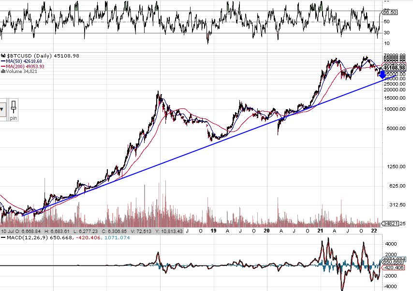
Task: Click the RSI axis label 50
Action: pos(387,22)
